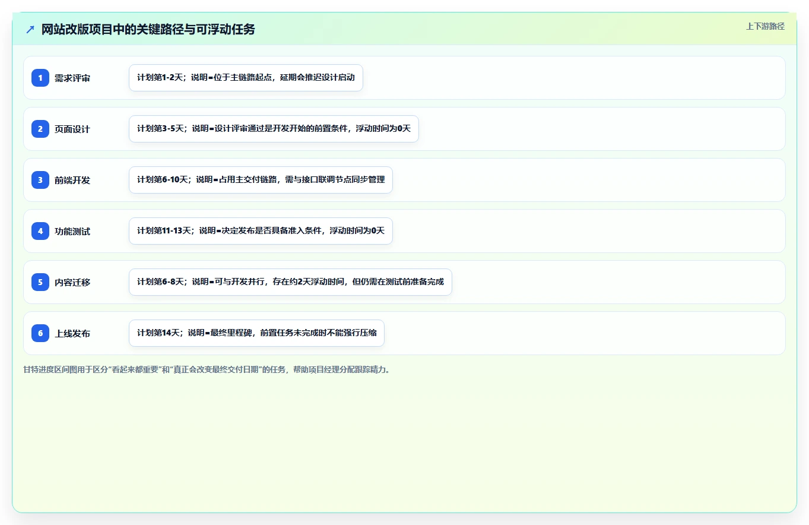Select step number 3 badge
The image size is (809, 525).
[40, 180]
